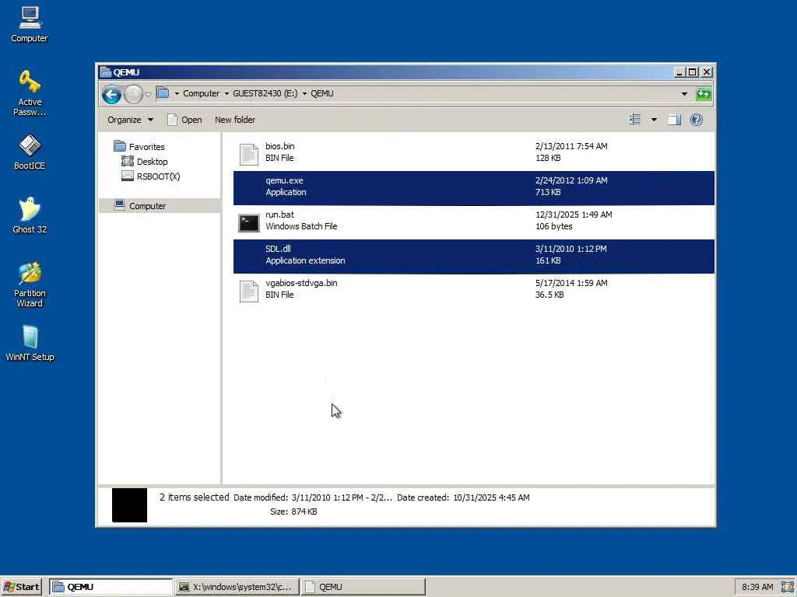
Task: Click the 106 bytes size of run.bat
Action: pos(554,226)
